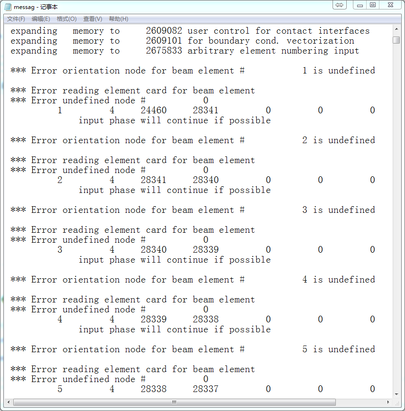
Task: Click node number '28337' in element 5 row
Action: 206,389
